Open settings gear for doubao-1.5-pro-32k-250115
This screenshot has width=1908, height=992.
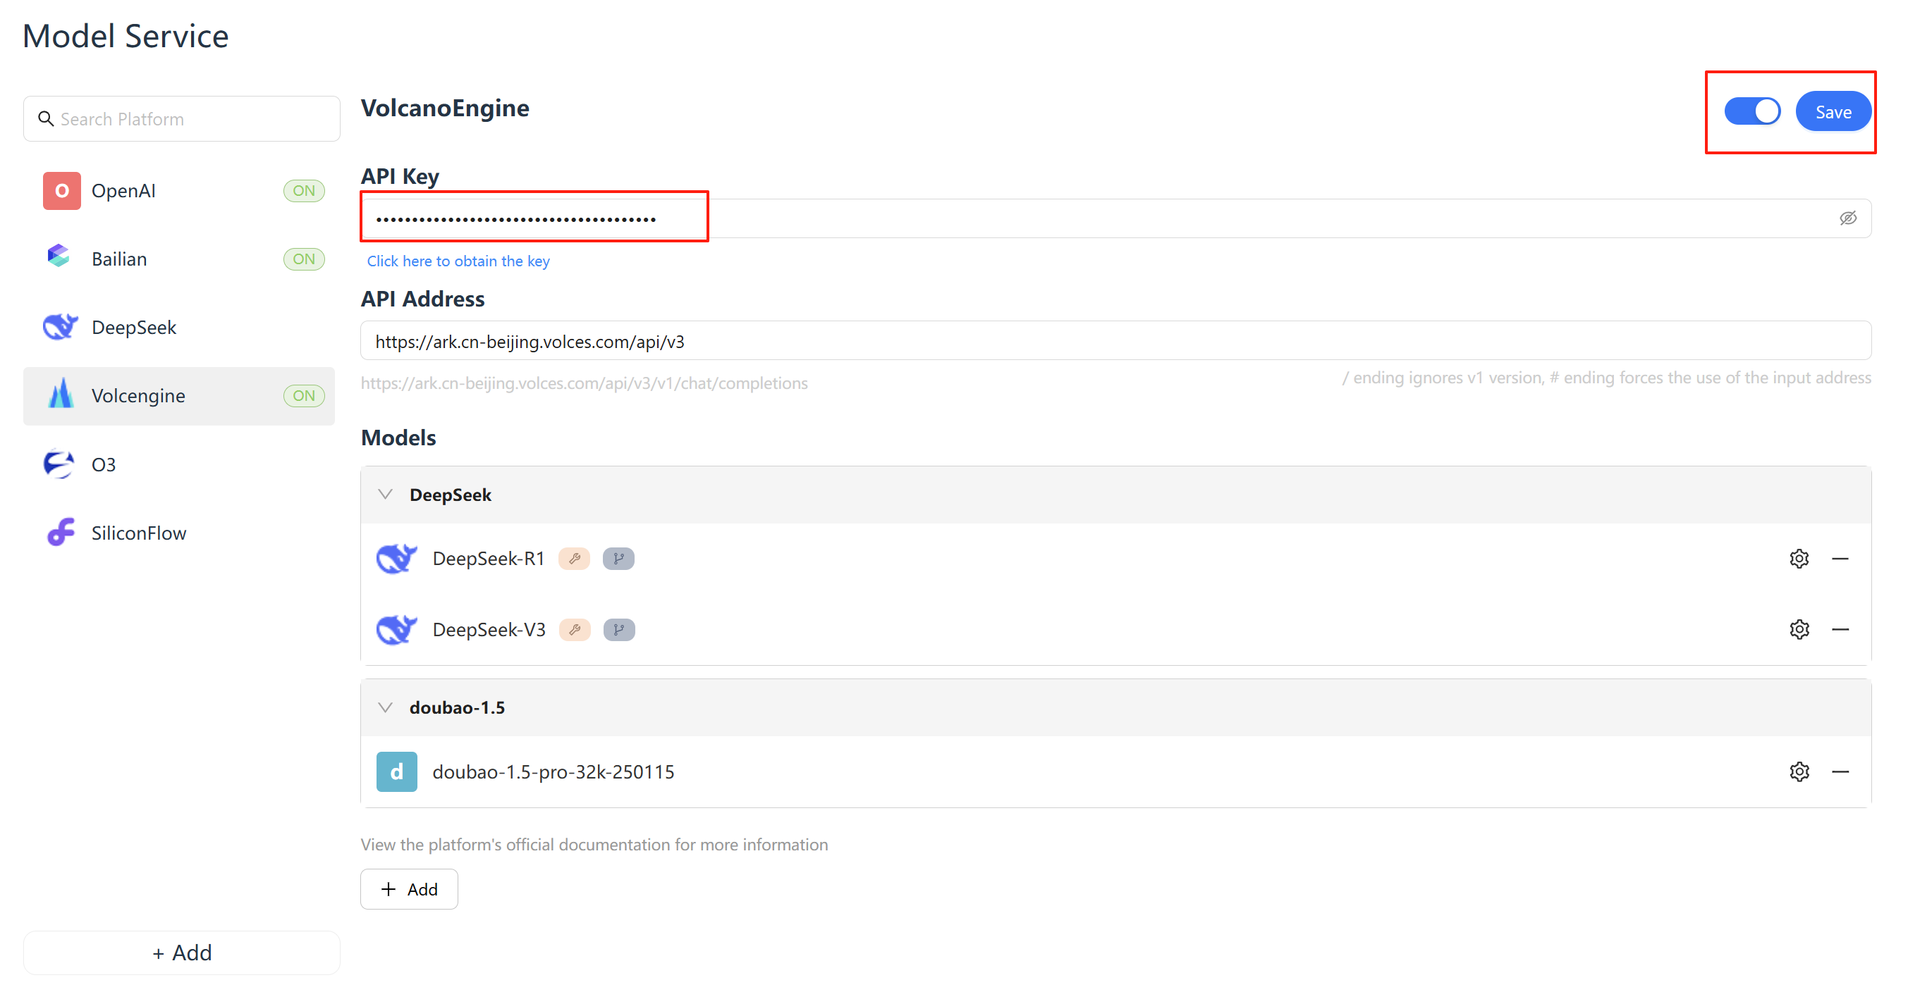1799,771
